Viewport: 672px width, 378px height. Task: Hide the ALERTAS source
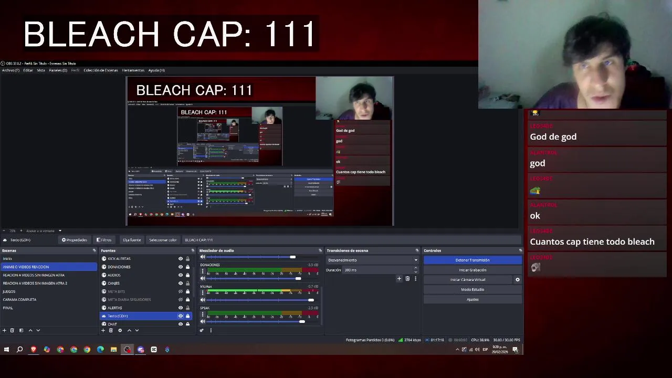click(x=181, y=308)
